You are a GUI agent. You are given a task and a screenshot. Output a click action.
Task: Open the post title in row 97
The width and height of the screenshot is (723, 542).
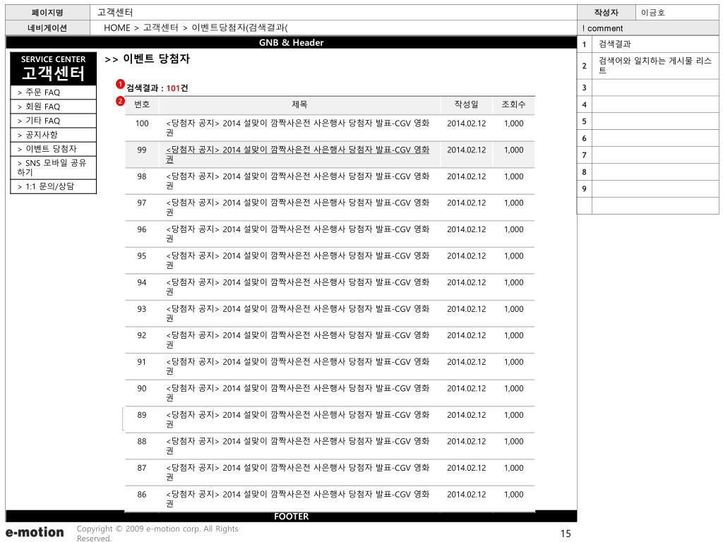point(297,207)
